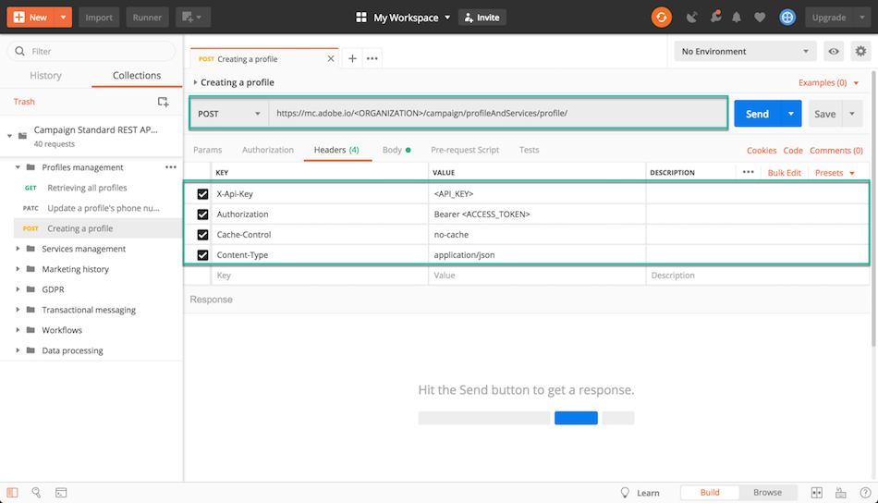878x503 pixels.
Task: Switch to the History tab
Action: pos(45,76)
